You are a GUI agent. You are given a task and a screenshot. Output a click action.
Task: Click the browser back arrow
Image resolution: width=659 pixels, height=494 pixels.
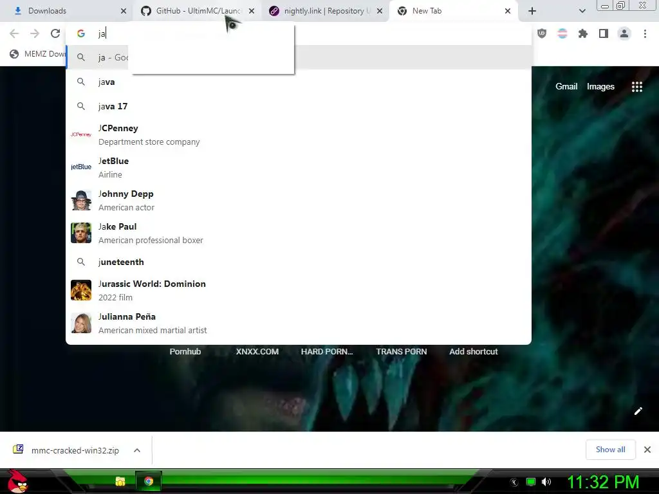click(x=14, y=33)
